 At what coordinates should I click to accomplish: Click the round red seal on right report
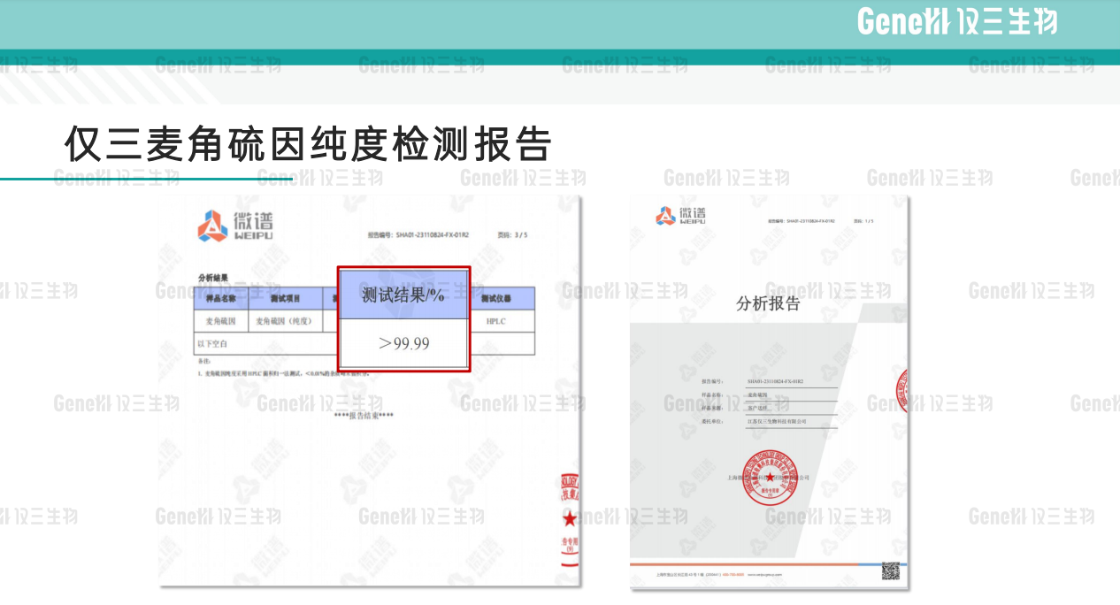coord(771,477)
